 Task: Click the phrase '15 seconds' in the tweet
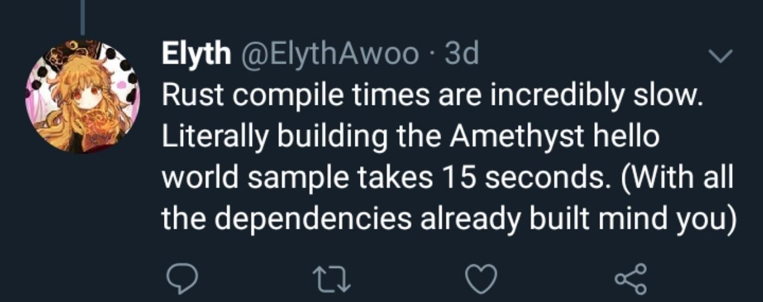[x=505, y=179]
